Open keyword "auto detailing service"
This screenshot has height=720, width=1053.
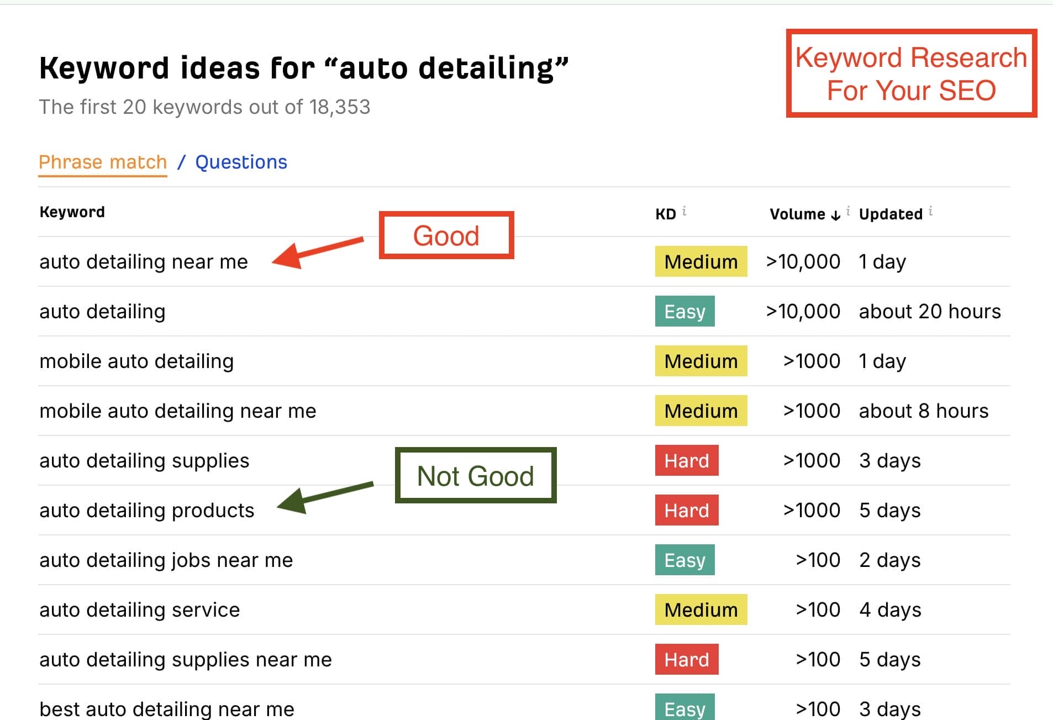(139, 609)
